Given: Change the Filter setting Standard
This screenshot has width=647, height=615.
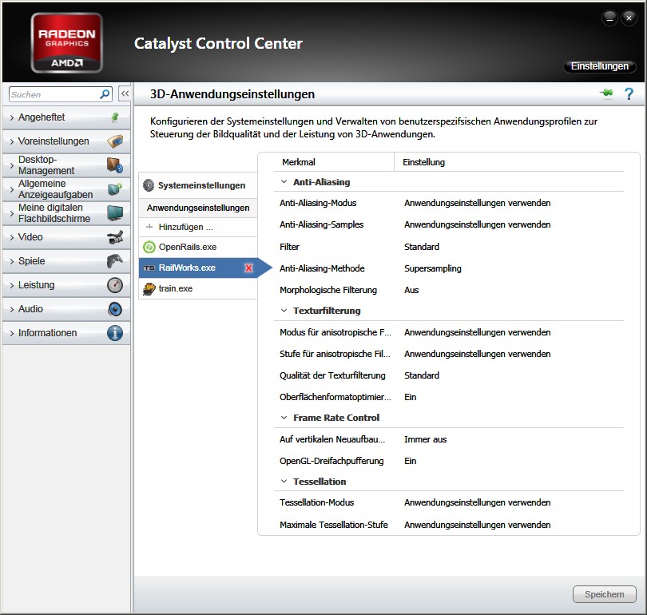Looking at the screenshot, I should point(422,247).
